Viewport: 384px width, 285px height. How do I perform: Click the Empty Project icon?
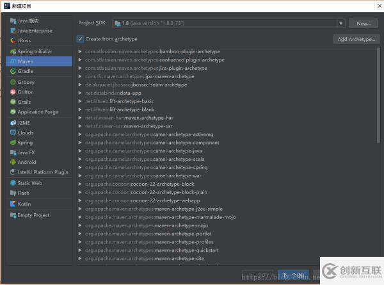(x=13, y=215)
